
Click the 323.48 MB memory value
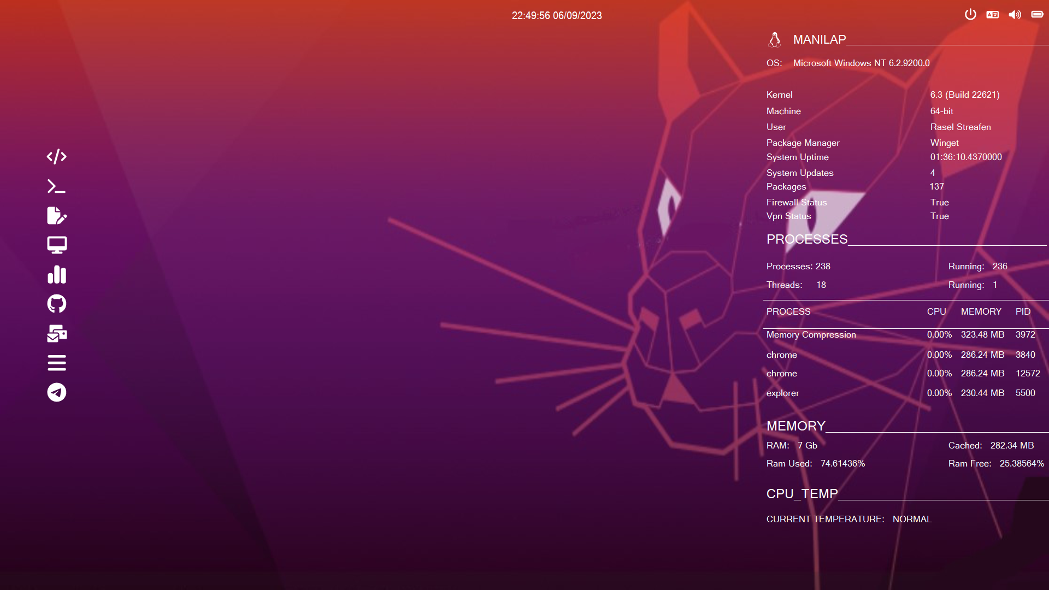tap(982, 335)
